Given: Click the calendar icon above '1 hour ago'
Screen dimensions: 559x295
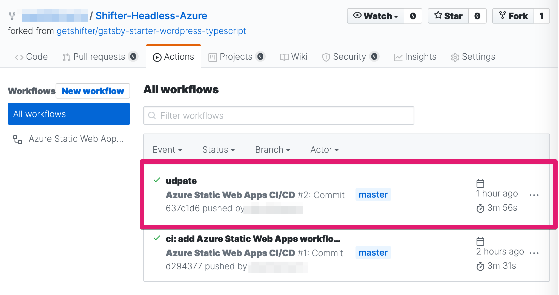Looking at the screenshot, I should [x=480, y=183].
